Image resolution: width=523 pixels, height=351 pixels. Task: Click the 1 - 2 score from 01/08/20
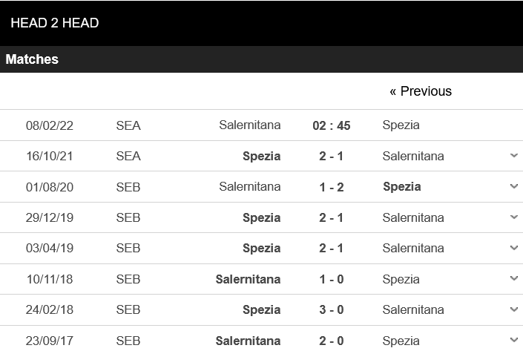pos(331,187)
